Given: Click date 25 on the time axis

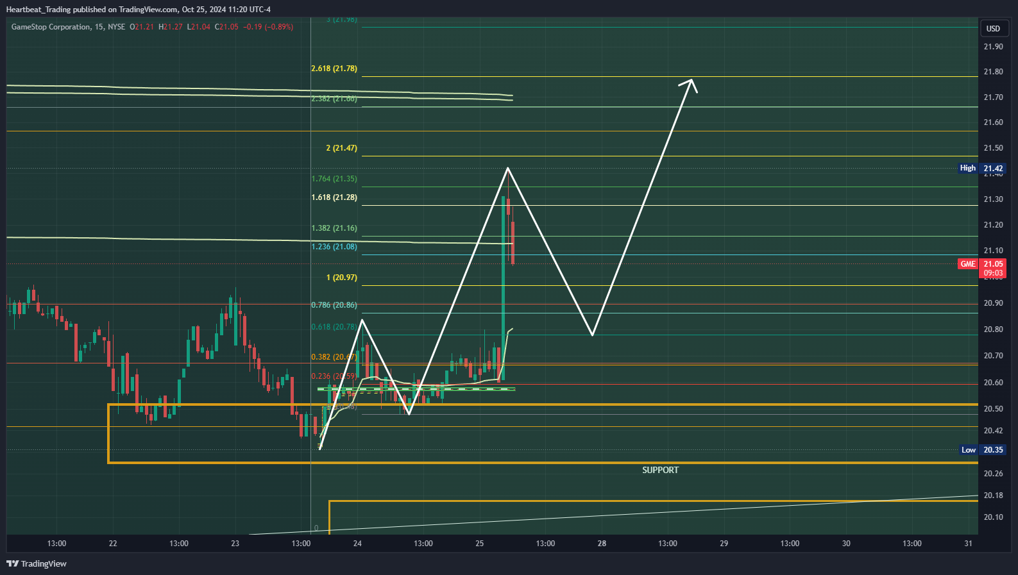Looking at the screenshot, I should click(480, 544).
